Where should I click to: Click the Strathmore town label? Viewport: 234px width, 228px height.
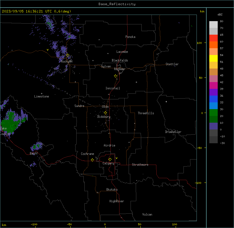click(140, 165)
